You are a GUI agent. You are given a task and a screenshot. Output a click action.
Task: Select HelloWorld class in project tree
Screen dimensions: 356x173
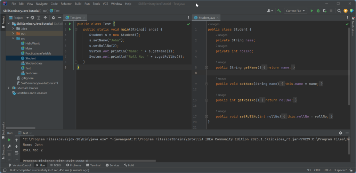pyautogui.click(x=33, y=43)
